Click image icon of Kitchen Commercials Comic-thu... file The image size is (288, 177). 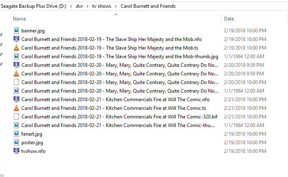pyautogui.click(x=16, y=125)
